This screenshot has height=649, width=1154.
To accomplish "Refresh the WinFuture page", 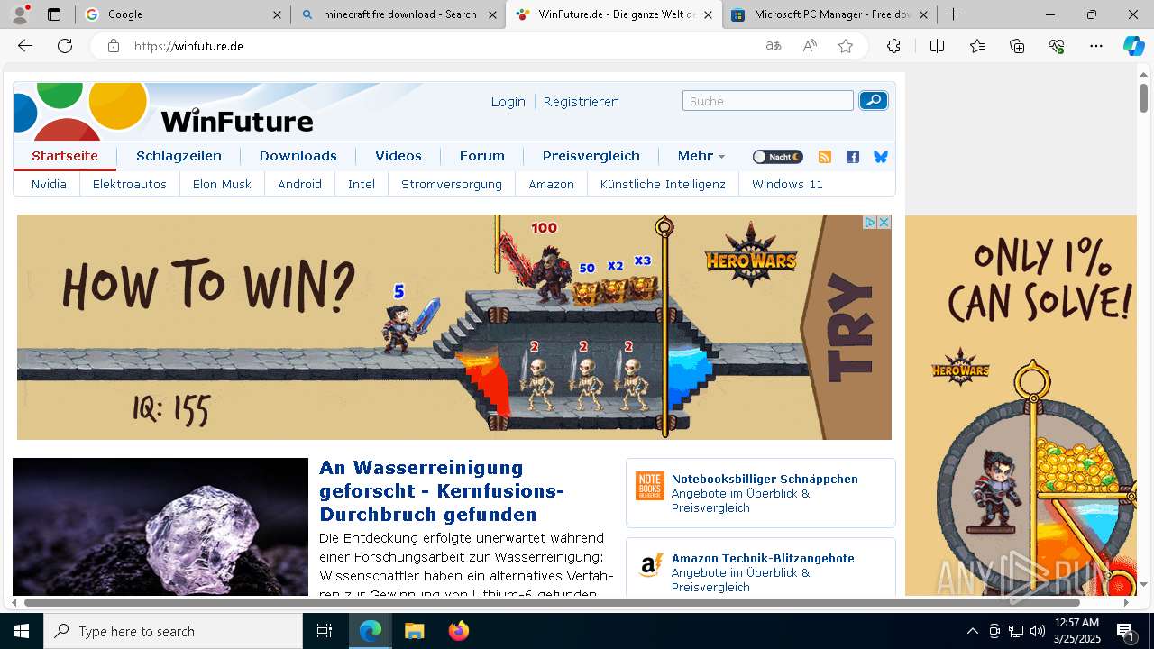I will [65, 46].
